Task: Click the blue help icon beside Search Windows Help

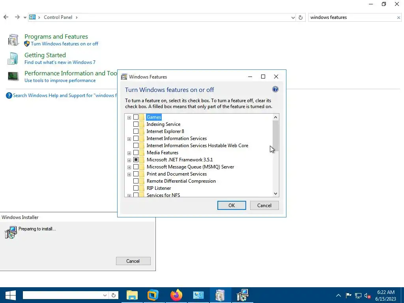Action: click(9, 95)
